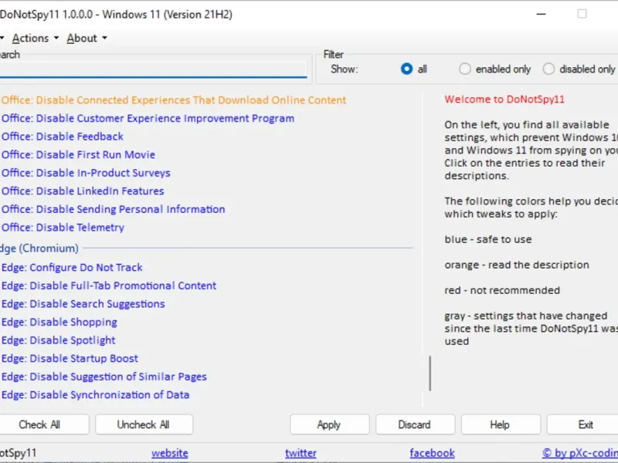The height and width of the screenshot is (463, 618).
Task: Select Edge: Disable Search Suggestions
Action: click(83, 303)
